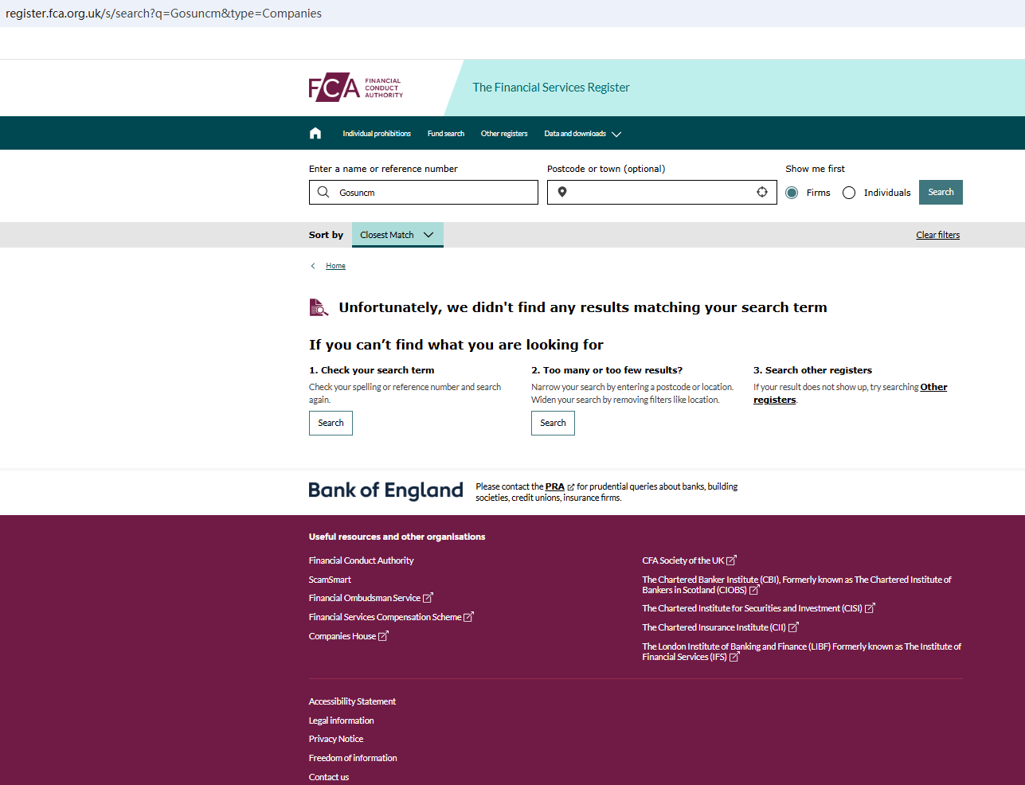This screenshot has height=785, width=1025.
Task: Open the Financial Conduct Authority footer link
Action: click(362, 560)
